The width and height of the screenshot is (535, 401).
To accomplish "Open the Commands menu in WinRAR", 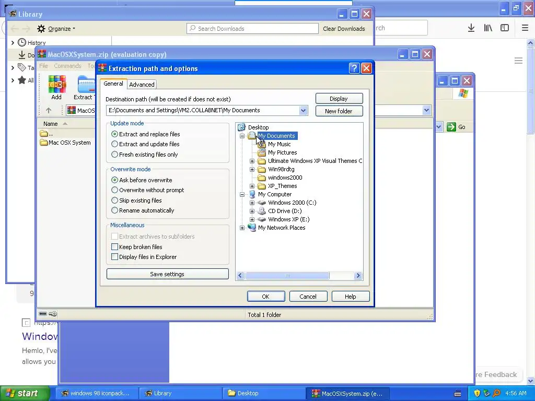I will tap(67, 66).
